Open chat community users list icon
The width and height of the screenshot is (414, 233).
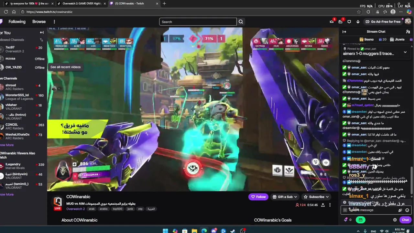408,32
